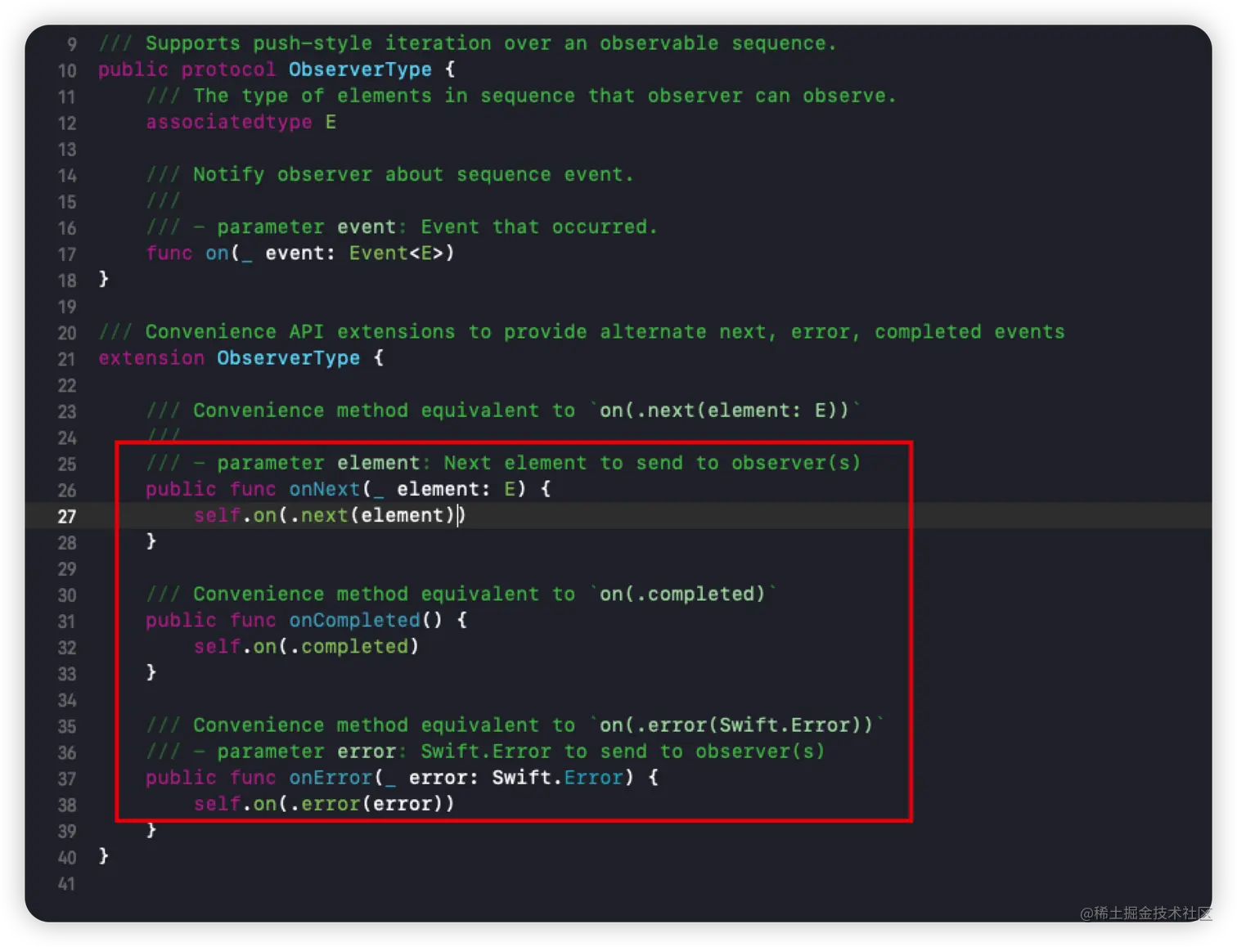The image size is (1237, 947).
Task: Click 'ObserverType' in the extension line
Action: click(288, 357)
